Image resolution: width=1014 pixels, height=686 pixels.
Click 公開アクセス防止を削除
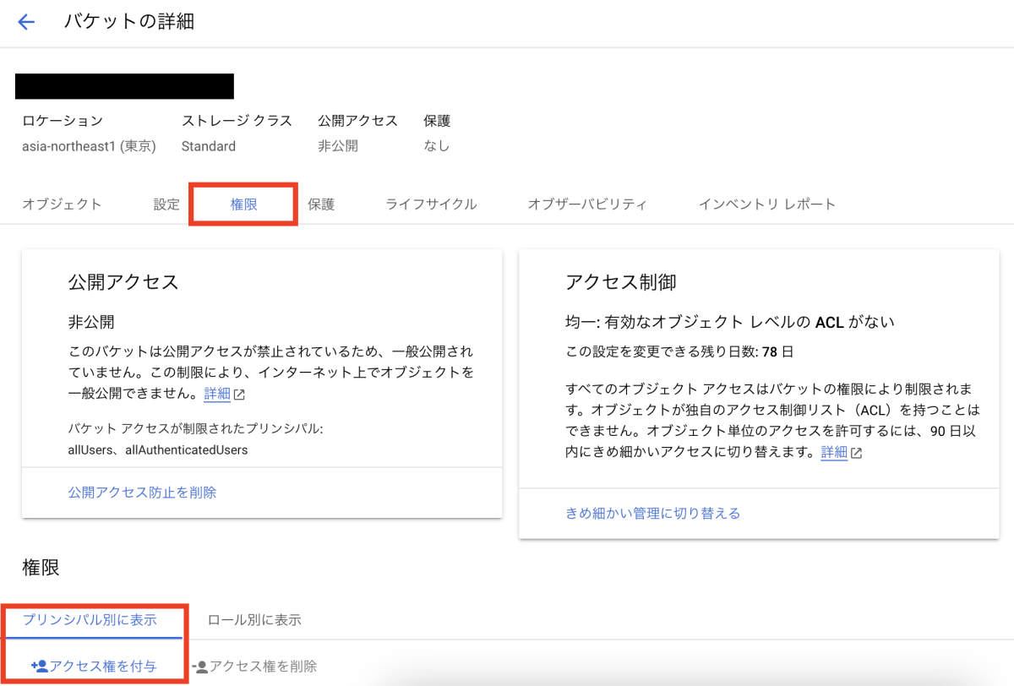point(142,492)
